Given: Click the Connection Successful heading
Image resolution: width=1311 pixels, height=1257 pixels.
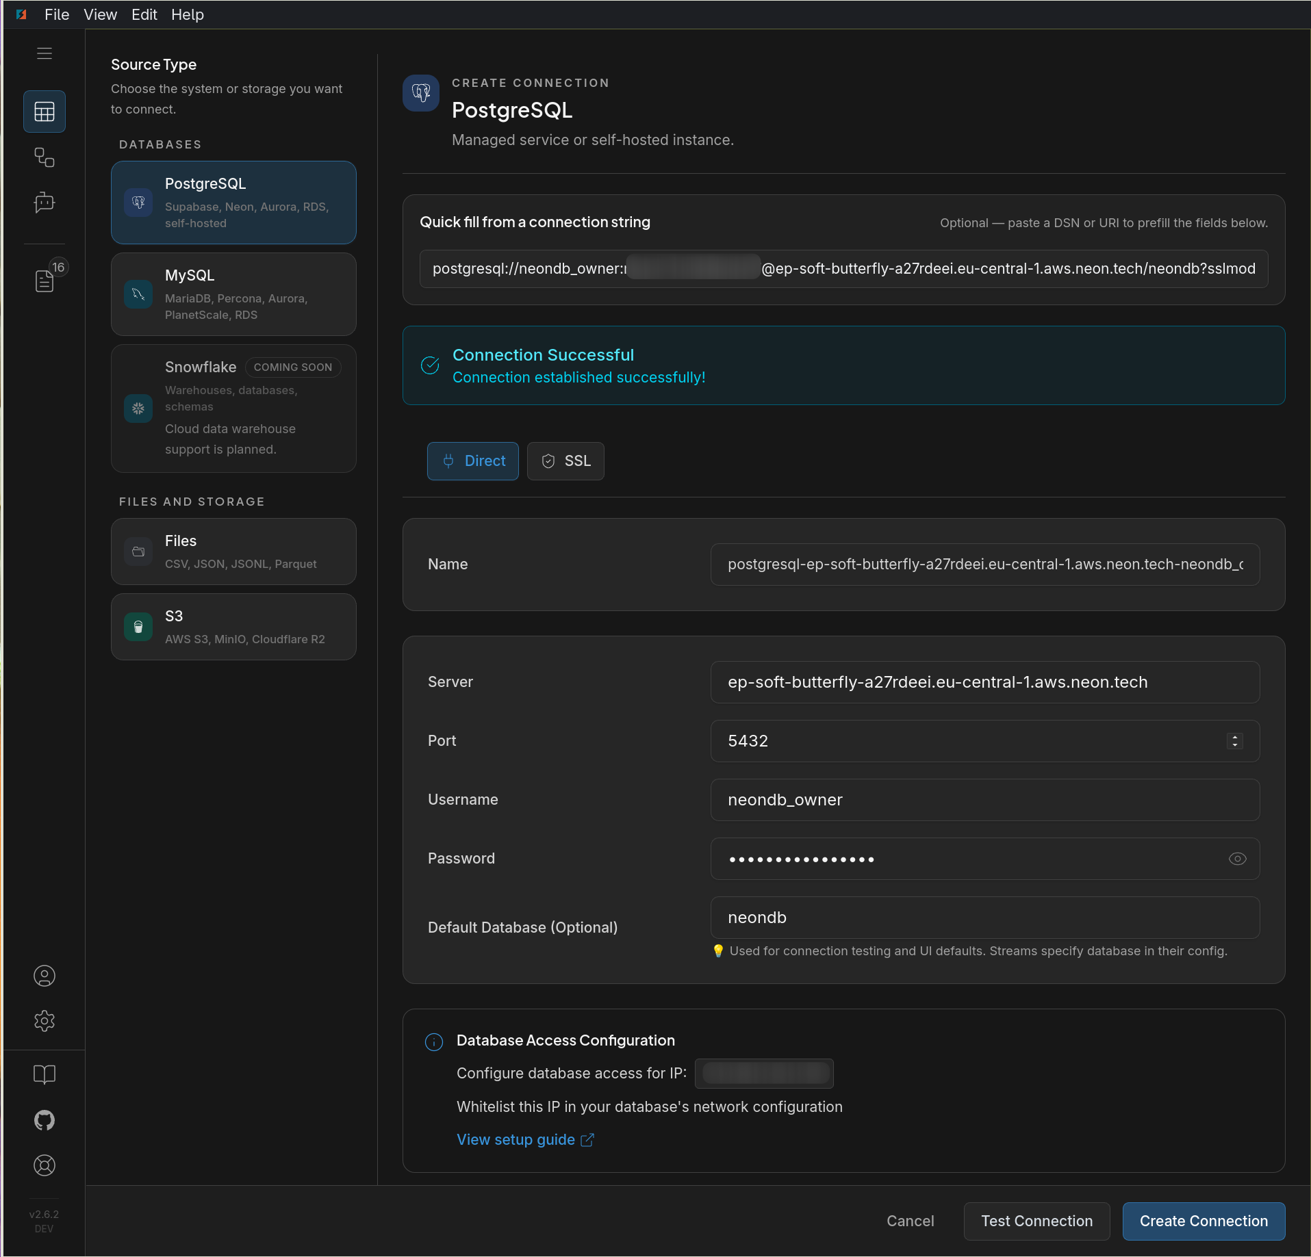Looking at the screenshot, I should click(x=543, y=355).
